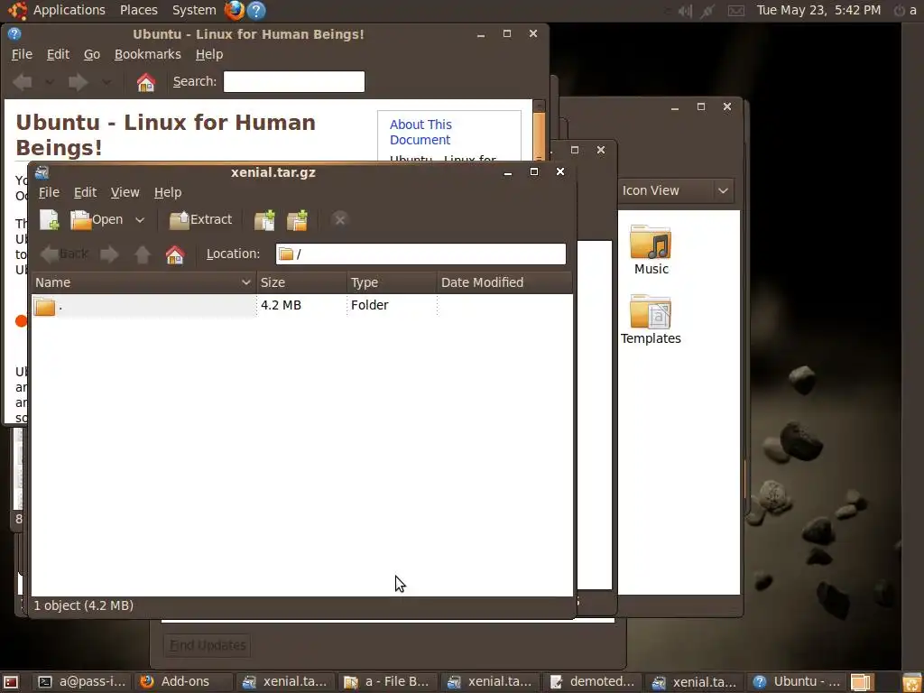This screenshot has height=693, width=924.
Task: Click the forward arrow in help browser toolbar
Action: point(79,82)
